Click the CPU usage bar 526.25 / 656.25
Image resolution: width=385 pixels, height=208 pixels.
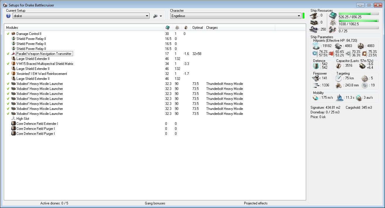click(x=358, y=14)
